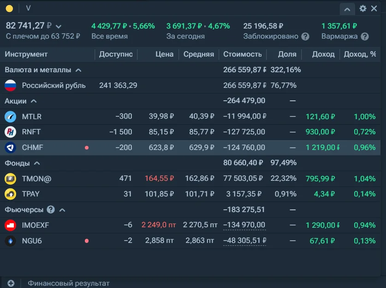Click the yellow account indicator circle
Viewport: 386px width, 288px height.
(x=9, y=9)
